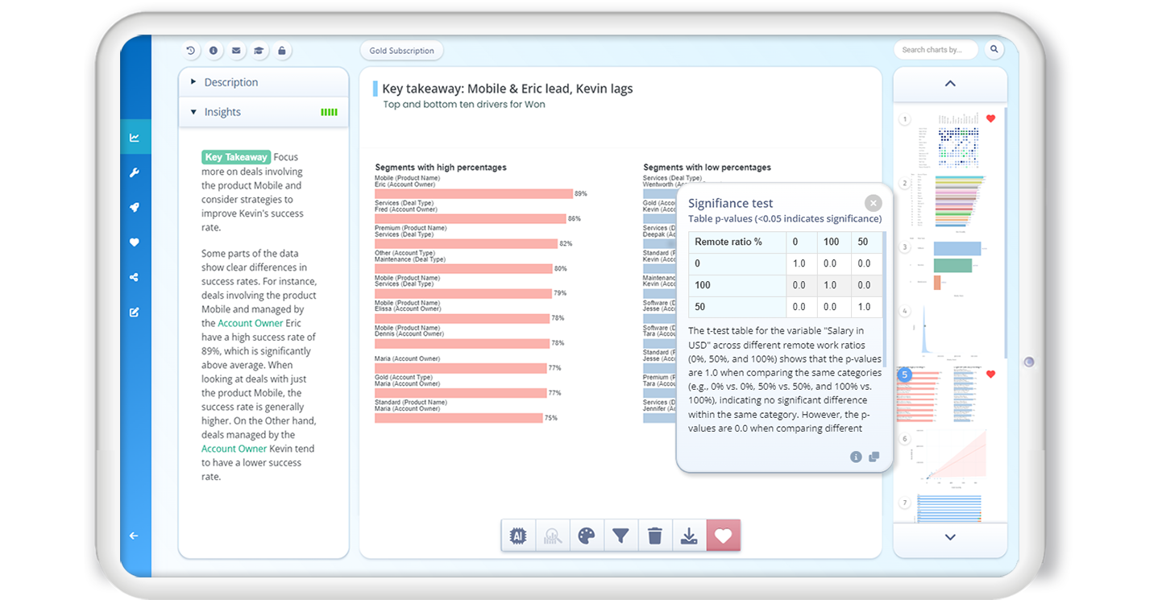Open the filter tool in the chart toolbar

tap(620, 535)
